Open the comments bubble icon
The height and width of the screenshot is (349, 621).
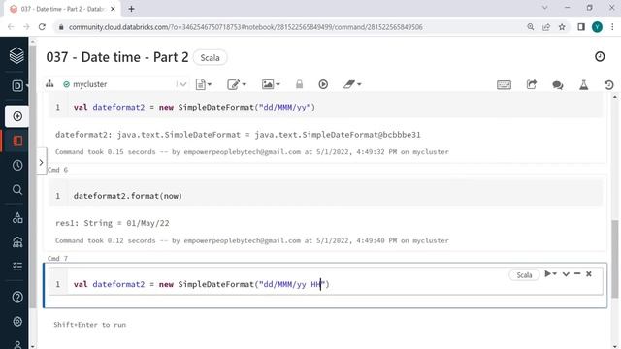[x=558, y=84]
